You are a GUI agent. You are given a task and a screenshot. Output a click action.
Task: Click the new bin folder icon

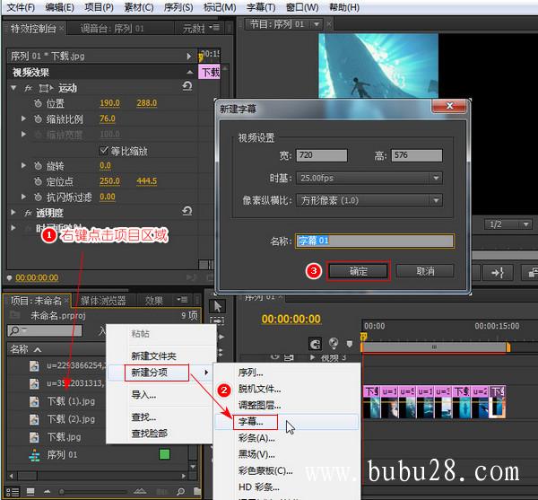197,491
